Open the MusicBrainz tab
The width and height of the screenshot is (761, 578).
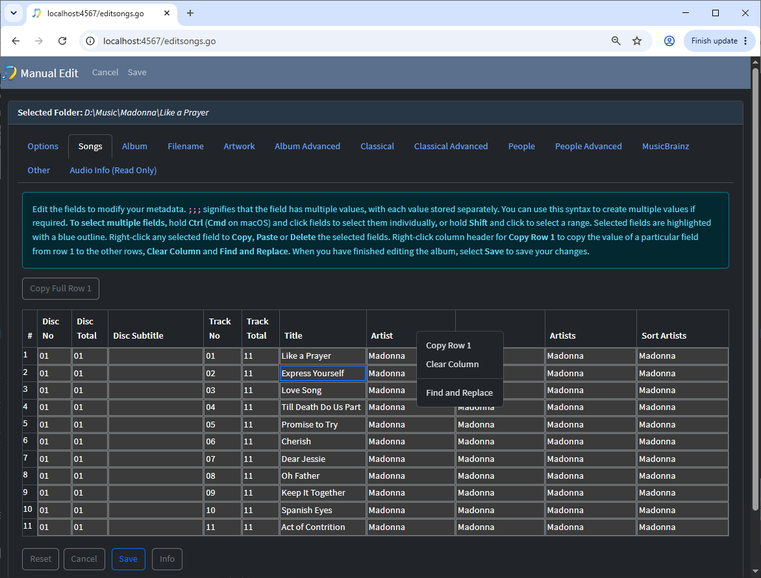coord(666,147)
